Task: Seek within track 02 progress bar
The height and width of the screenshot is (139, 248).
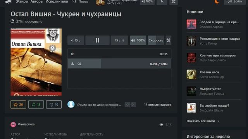Action: [x=119, y=64]
